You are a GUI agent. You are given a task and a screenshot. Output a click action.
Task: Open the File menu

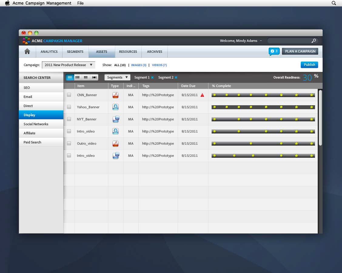pos(80,3)
